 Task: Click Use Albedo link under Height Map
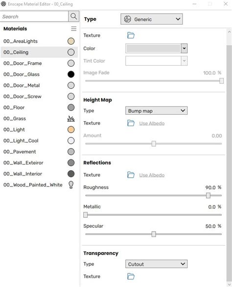[152, 123]
